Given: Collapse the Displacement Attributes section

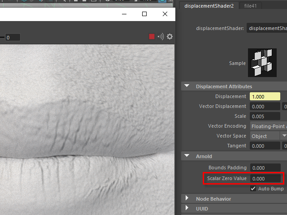Looking at the screenshot, I should point(187,86).
